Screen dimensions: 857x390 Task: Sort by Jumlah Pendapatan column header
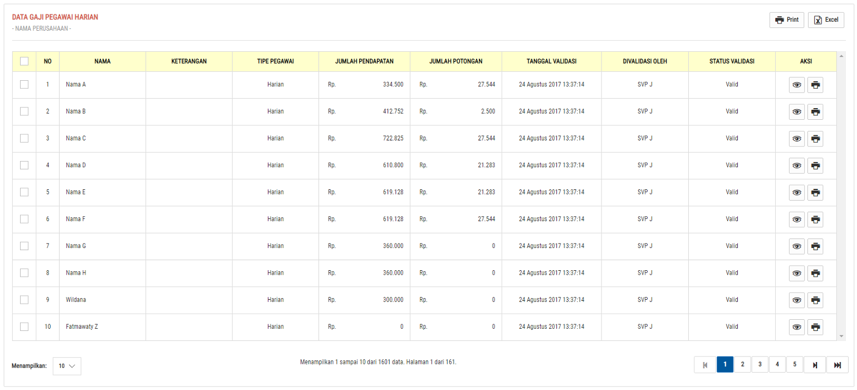coord(364,61)
